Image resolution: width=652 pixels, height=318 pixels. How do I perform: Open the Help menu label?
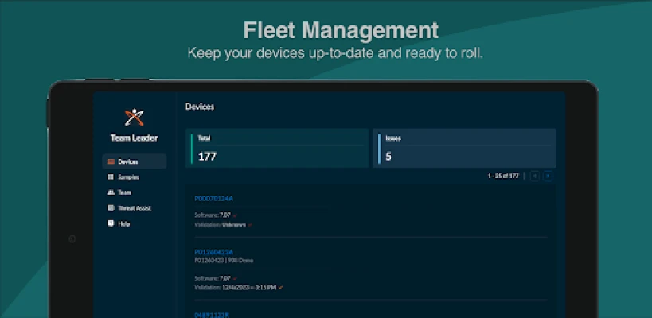[x=123, y=223]
